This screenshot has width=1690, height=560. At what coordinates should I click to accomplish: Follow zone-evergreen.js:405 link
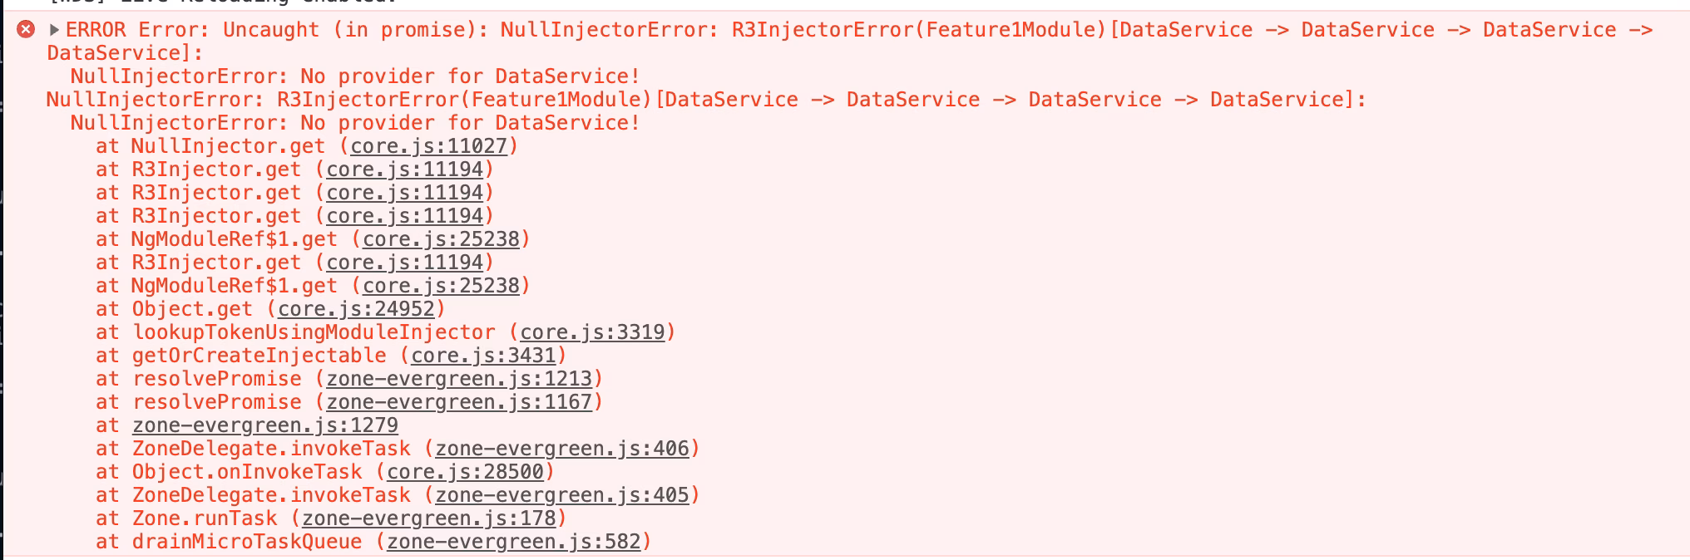pos(562,495)
